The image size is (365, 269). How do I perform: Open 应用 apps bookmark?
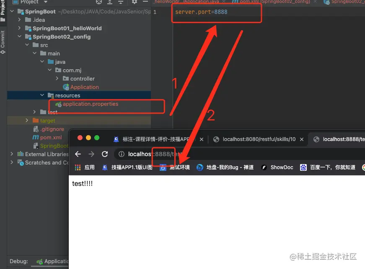pyautogui.click(x=85, y=167)
